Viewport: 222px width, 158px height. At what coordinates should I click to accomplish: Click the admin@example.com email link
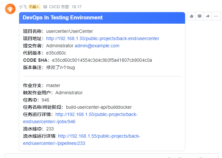coord(97,46)
